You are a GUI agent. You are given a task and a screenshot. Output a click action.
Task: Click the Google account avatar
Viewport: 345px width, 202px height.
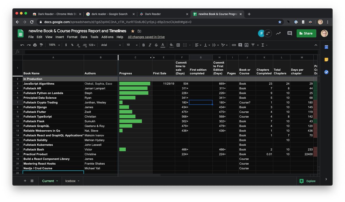click(x=324, y=33)
